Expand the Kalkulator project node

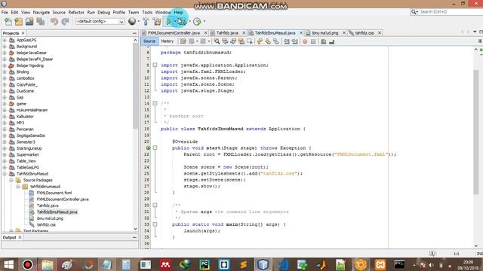[5, 117]
